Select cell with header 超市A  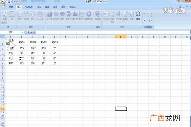(x=22, y=42)
